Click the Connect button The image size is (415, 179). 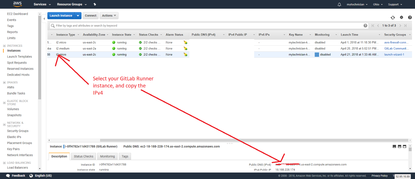[x=91, y=16]
